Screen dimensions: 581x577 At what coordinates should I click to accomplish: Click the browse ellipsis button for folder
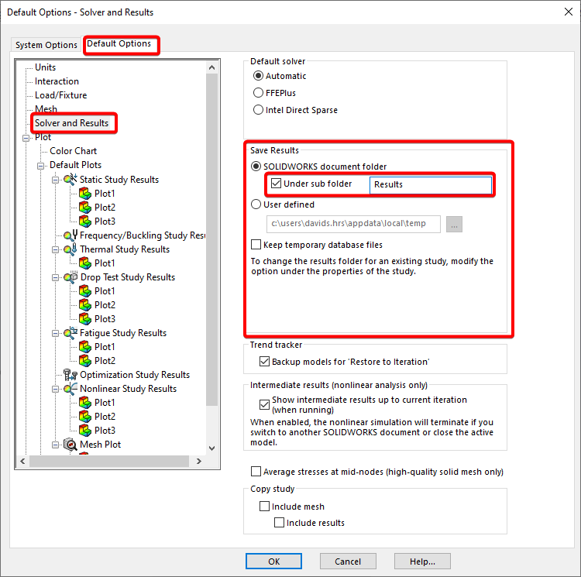click(x=454, y=225)
